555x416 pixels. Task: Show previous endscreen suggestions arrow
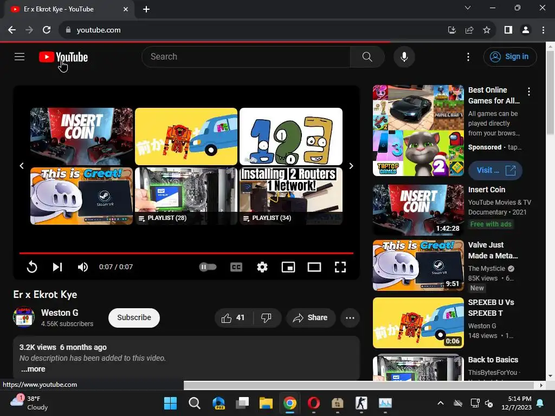[x=22, y=166]
